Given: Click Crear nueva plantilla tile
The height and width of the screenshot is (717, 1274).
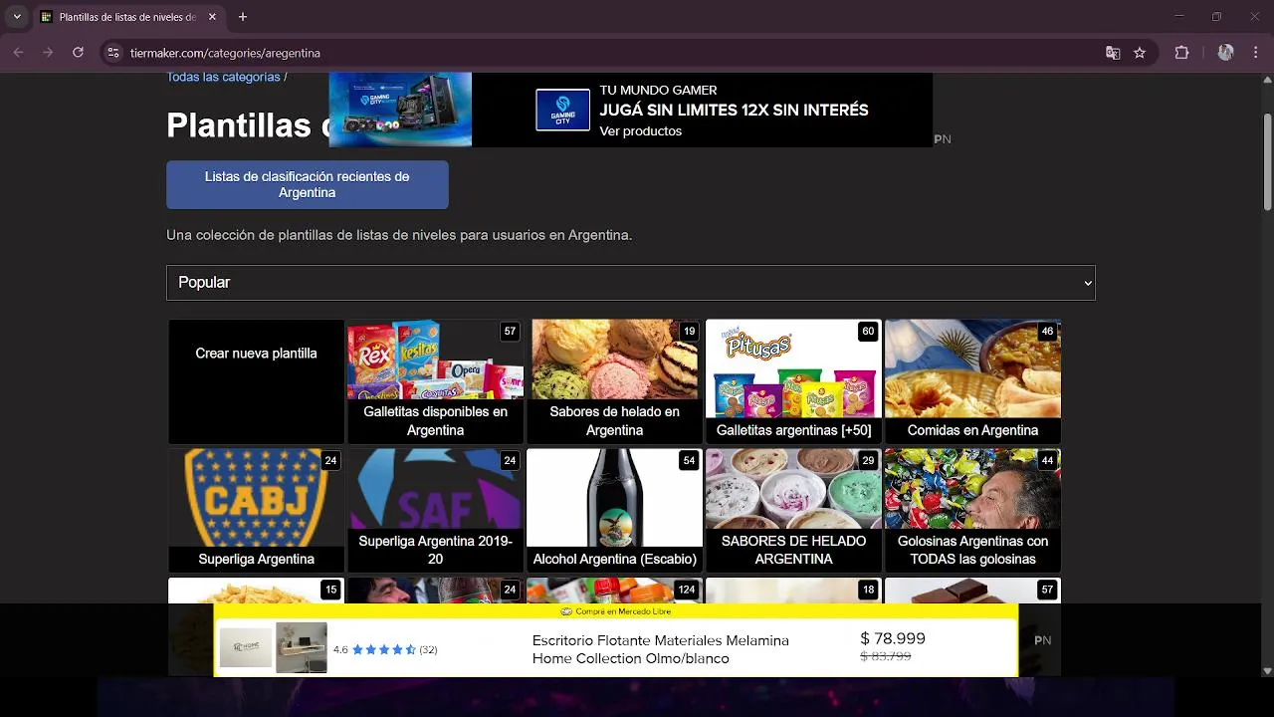Looking at the screenshot, I should [256, 381].
